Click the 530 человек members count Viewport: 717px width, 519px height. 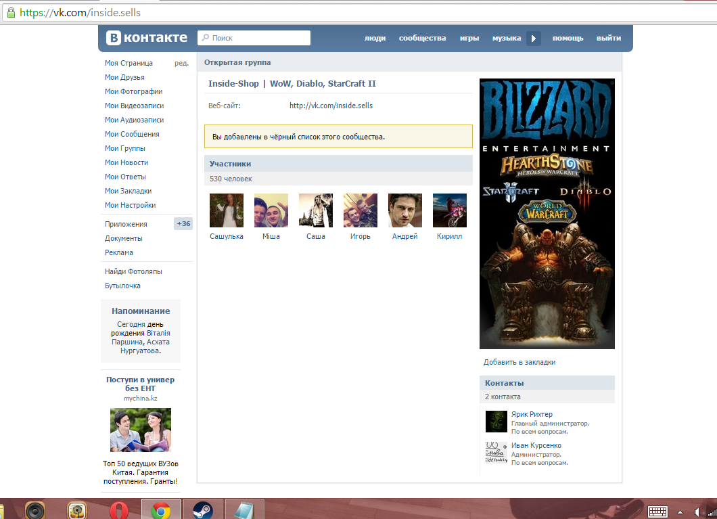click(x=231, y=179)
